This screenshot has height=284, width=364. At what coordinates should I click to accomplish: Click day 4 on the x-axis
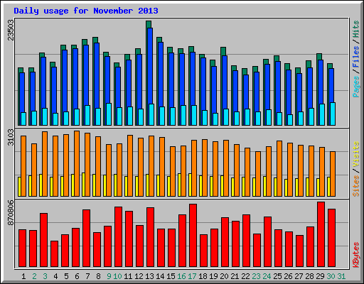tap(55, 276)
